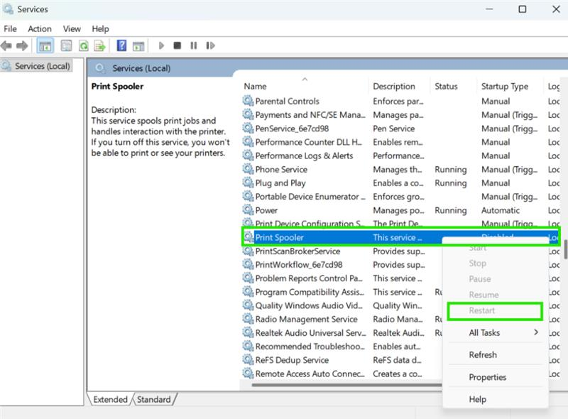This screenshot has width=568, height=419.
Task: Click the Print Spooler heading in details pane
Action: 117,86
